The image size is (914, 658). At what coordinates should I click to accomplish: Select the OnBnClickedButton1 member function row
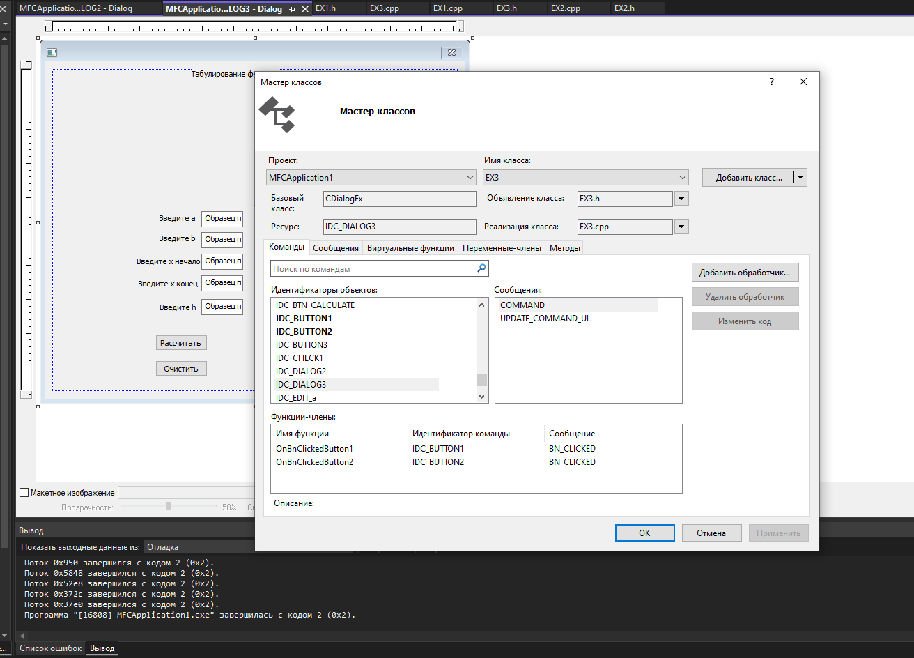click(x=476, y=449)
